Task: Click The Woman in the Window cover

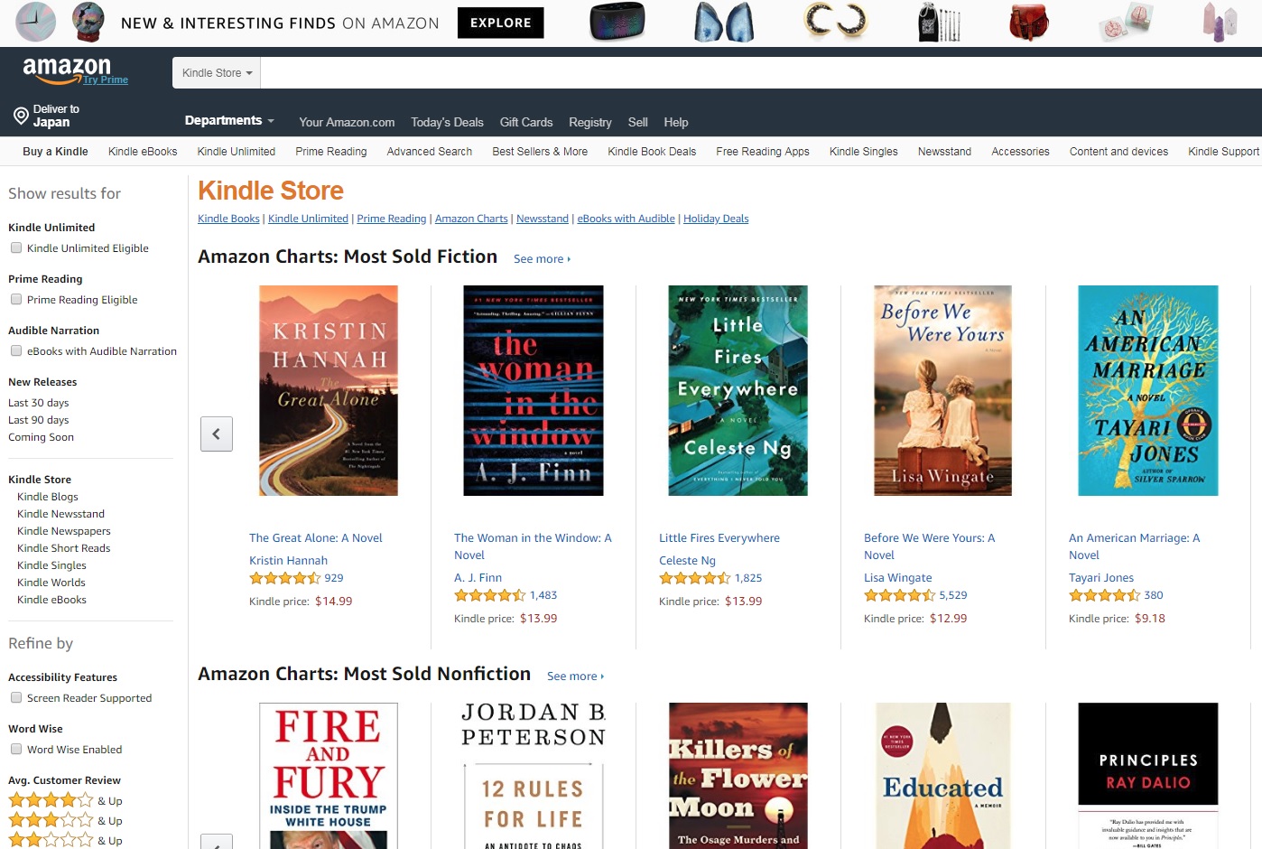Action: [x=534, y=390]
